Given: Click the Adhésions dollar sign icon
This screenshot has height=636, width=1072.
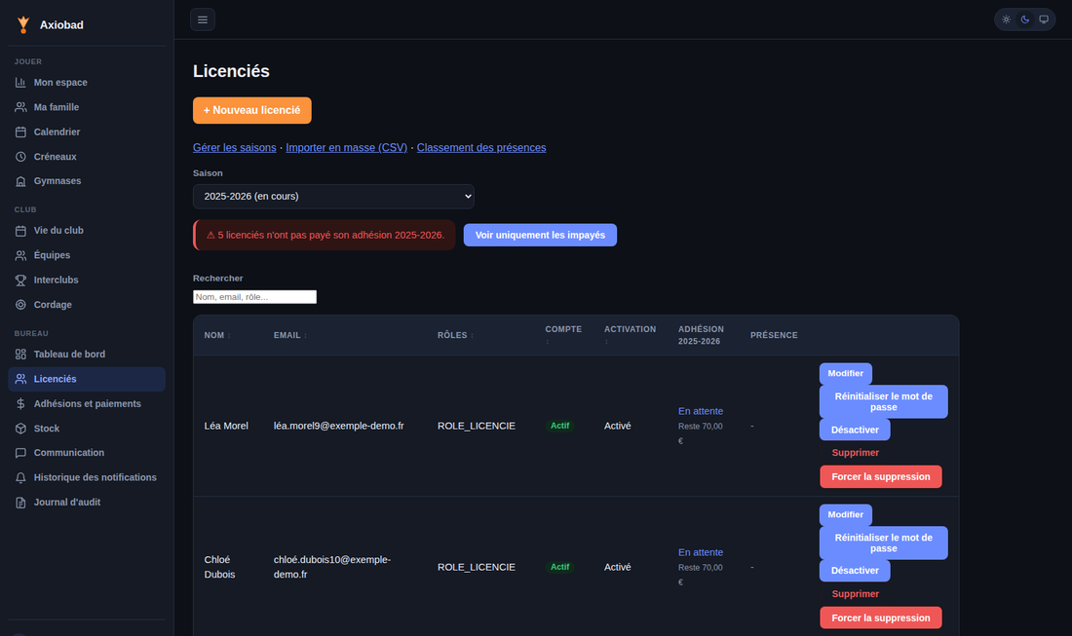Looking at the screenshot, I should [x=20, y=404].
